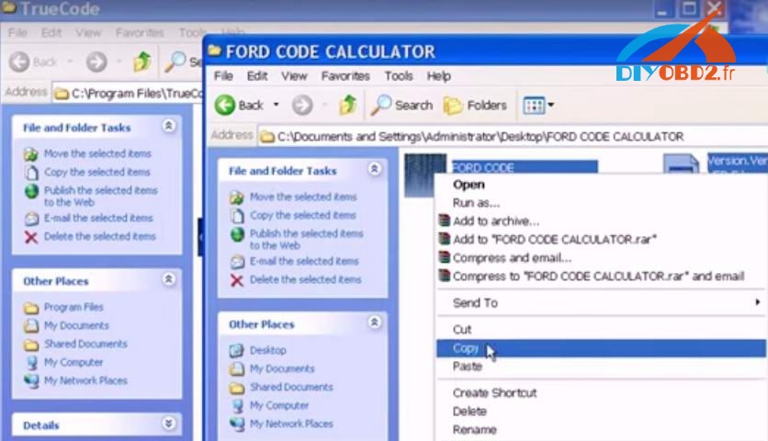The image size is (768, 441).
Task: Choose Add to archive... in context menu
Action: (x=602, y=221)
